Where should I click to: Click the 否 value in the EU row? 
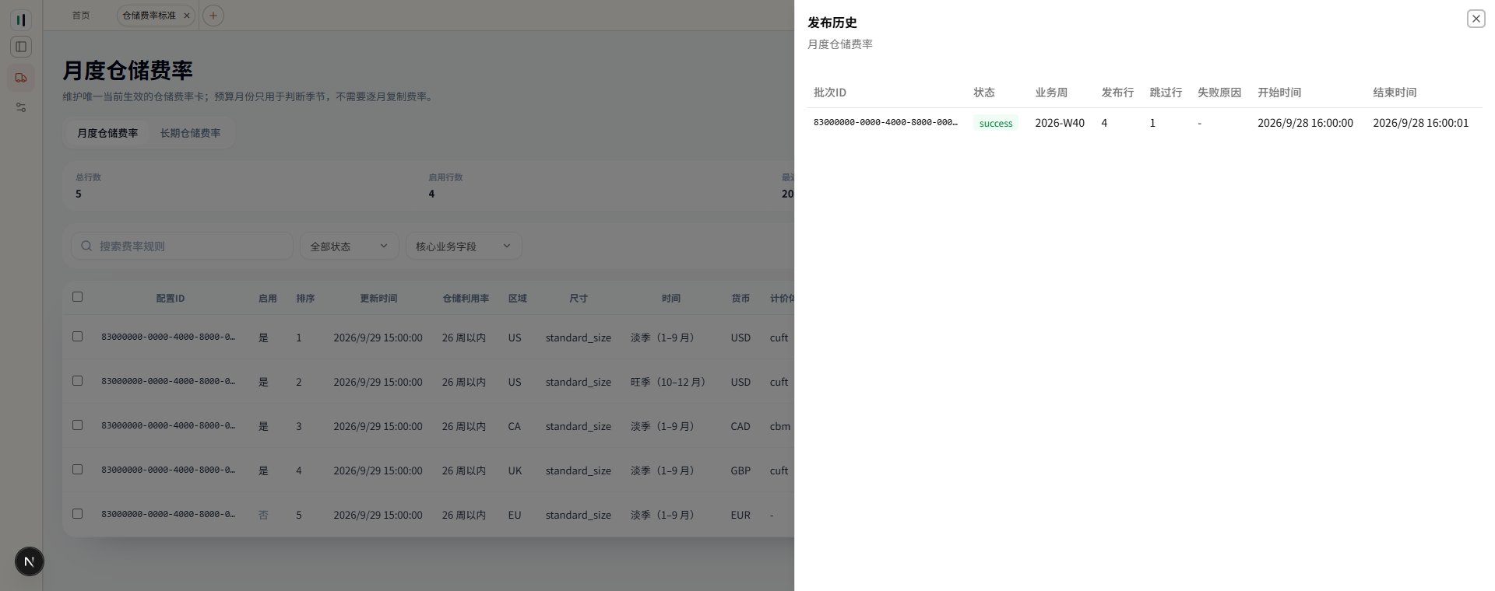tap(263, 515)
